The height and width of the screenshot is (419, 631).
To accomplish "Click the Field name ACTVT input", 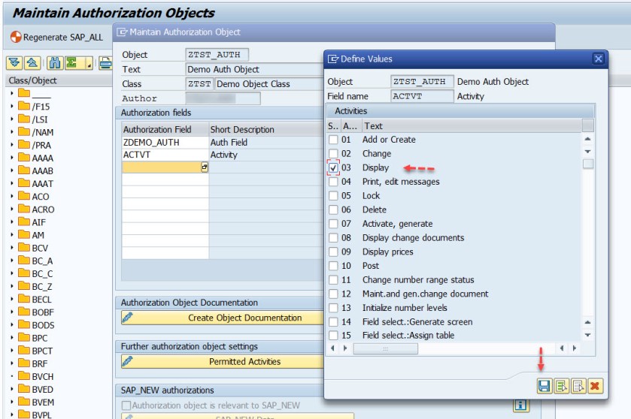I will (x=422, y=96).
